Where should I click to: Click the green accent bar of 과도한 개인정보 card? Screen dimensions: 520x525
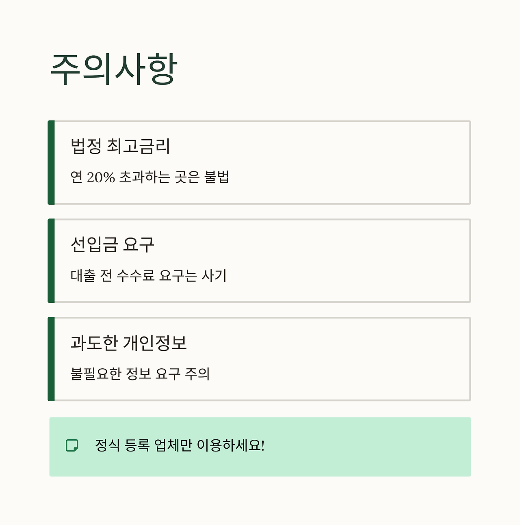point(51,359)
